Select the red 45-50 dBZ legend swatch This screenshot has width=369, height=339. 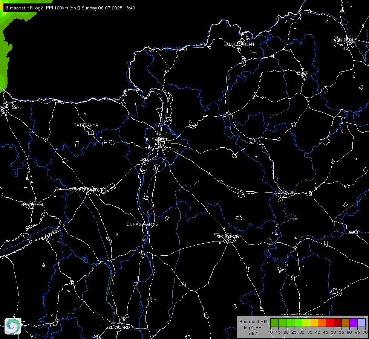[330, 322]
